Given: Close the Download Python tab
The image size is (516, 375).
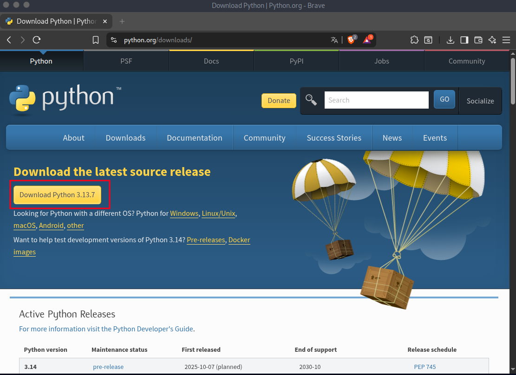Looking at the screenshot, I should click(x=105, y=21).
